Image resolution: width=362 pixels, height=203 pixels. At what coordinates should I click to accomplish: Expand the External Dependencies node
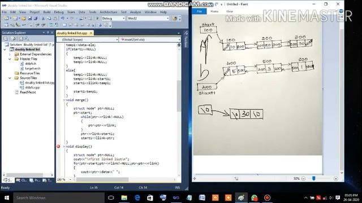[10, 54]
